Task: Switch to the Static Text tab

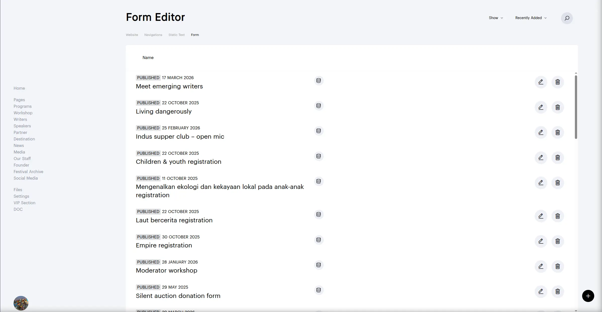Action: (x=176, y=35)
